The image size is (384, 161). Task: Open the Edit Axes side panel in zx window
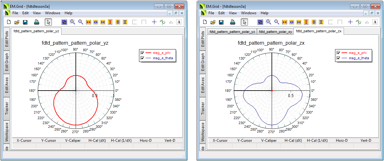[x=203, y=85]
